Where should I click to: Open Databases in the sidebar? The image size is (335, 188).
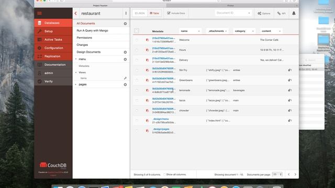(x=53, y=23)
